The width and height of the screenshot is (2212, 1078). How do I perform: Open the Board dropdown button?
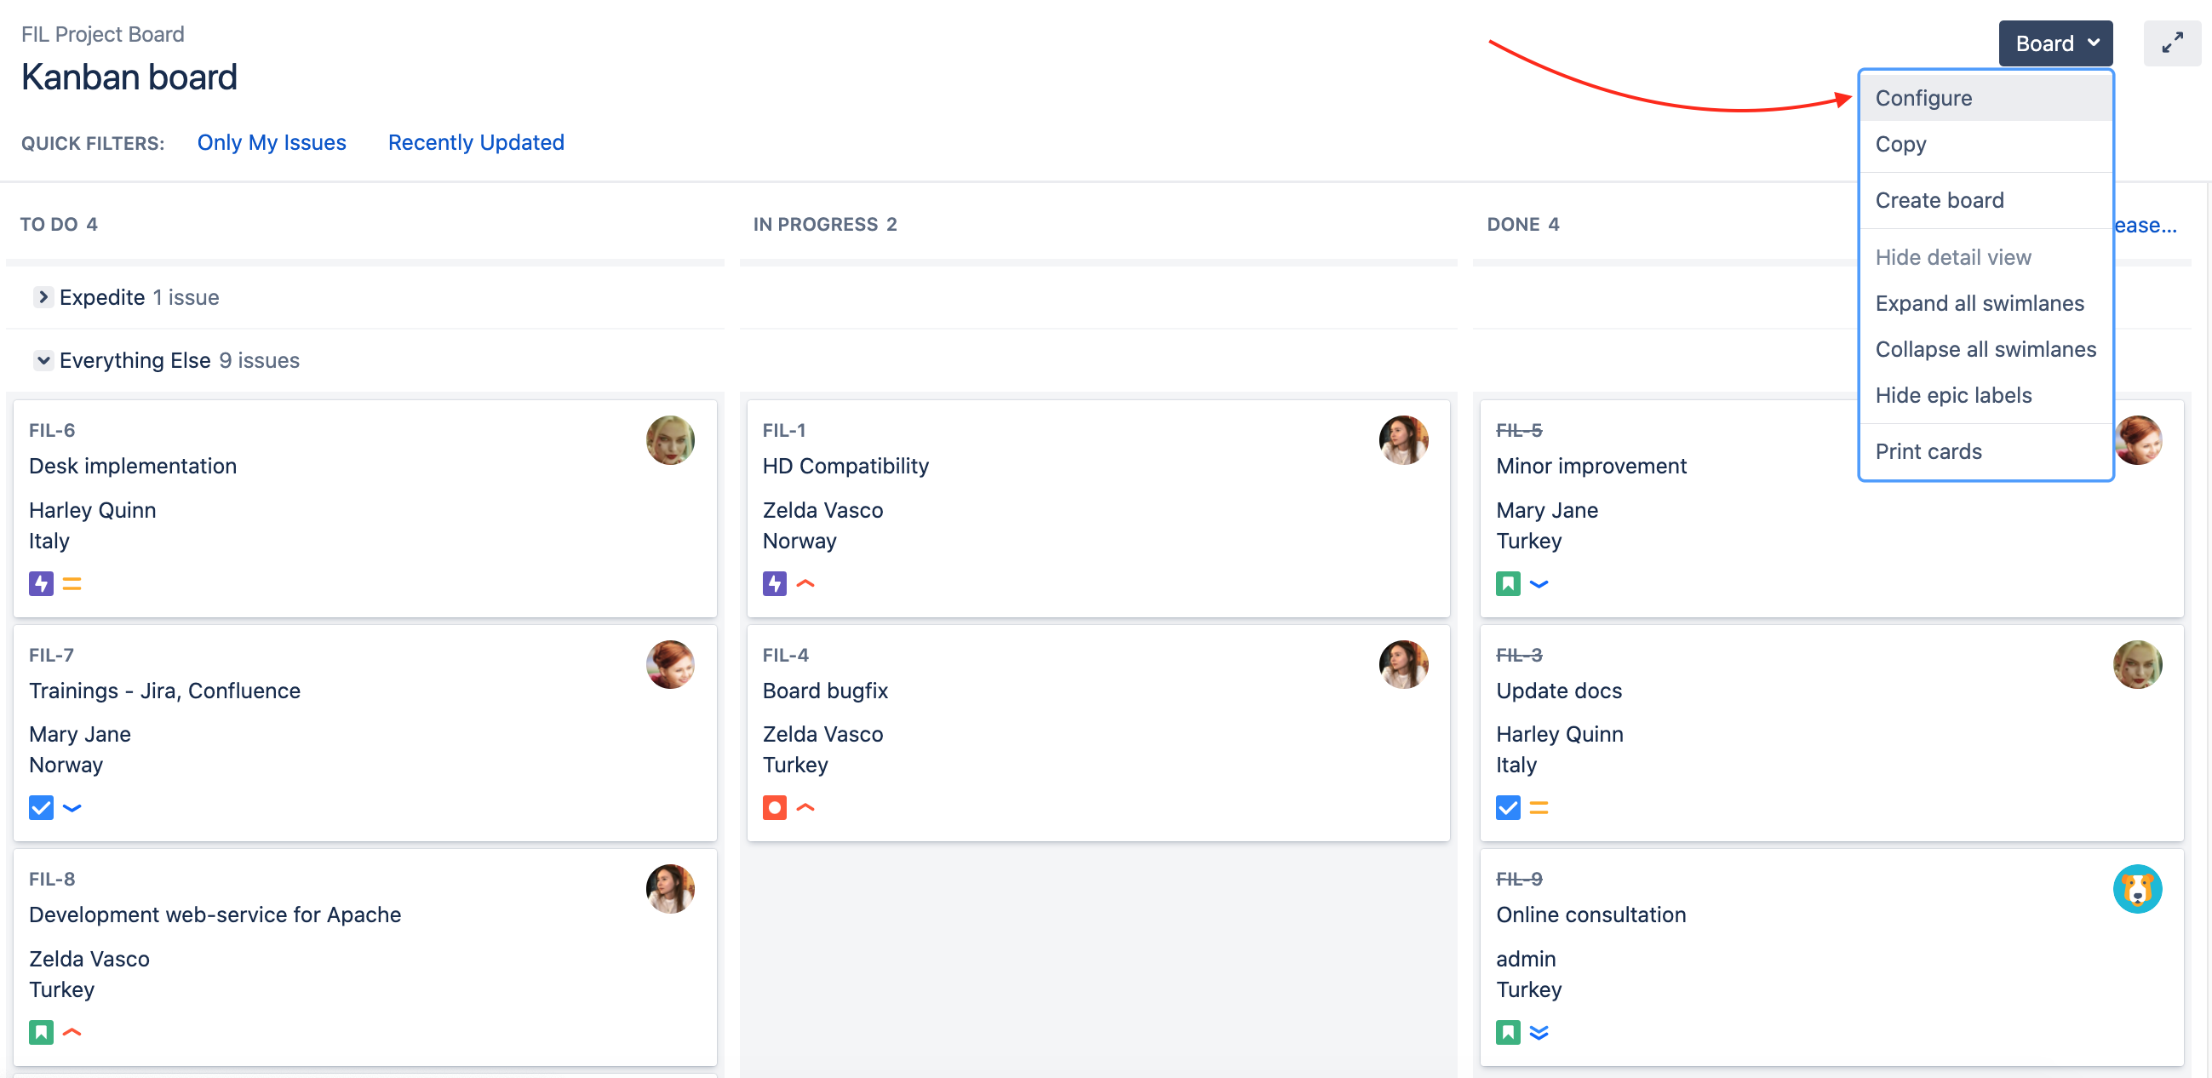(x=2054, y=43)
